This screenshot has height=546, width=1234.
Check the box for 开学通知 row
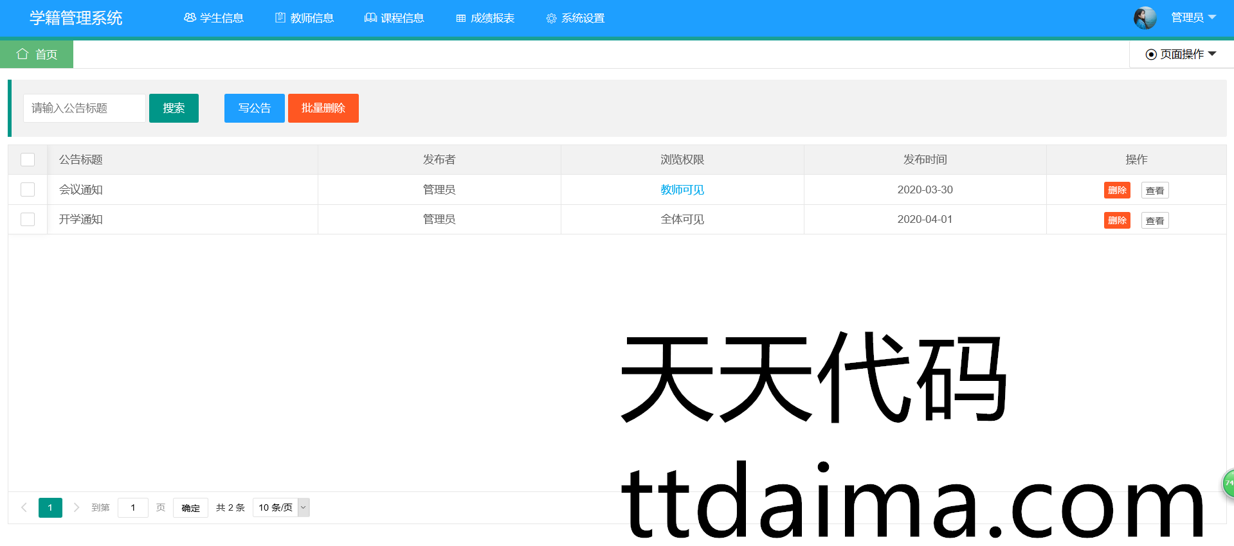28,219
